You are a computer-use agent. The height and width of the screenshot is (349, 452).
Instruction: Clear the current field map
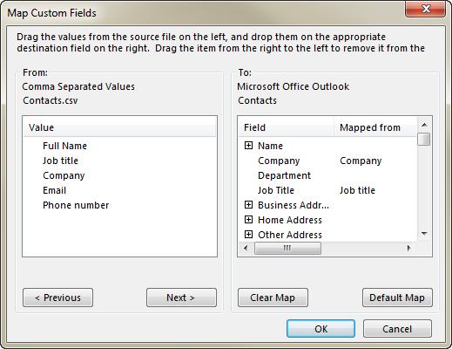[x=273, y=298]
